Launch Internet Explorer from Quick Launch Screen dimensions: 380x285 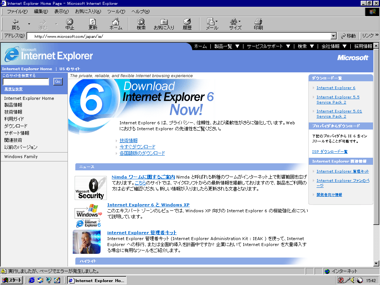click(32, 280)
